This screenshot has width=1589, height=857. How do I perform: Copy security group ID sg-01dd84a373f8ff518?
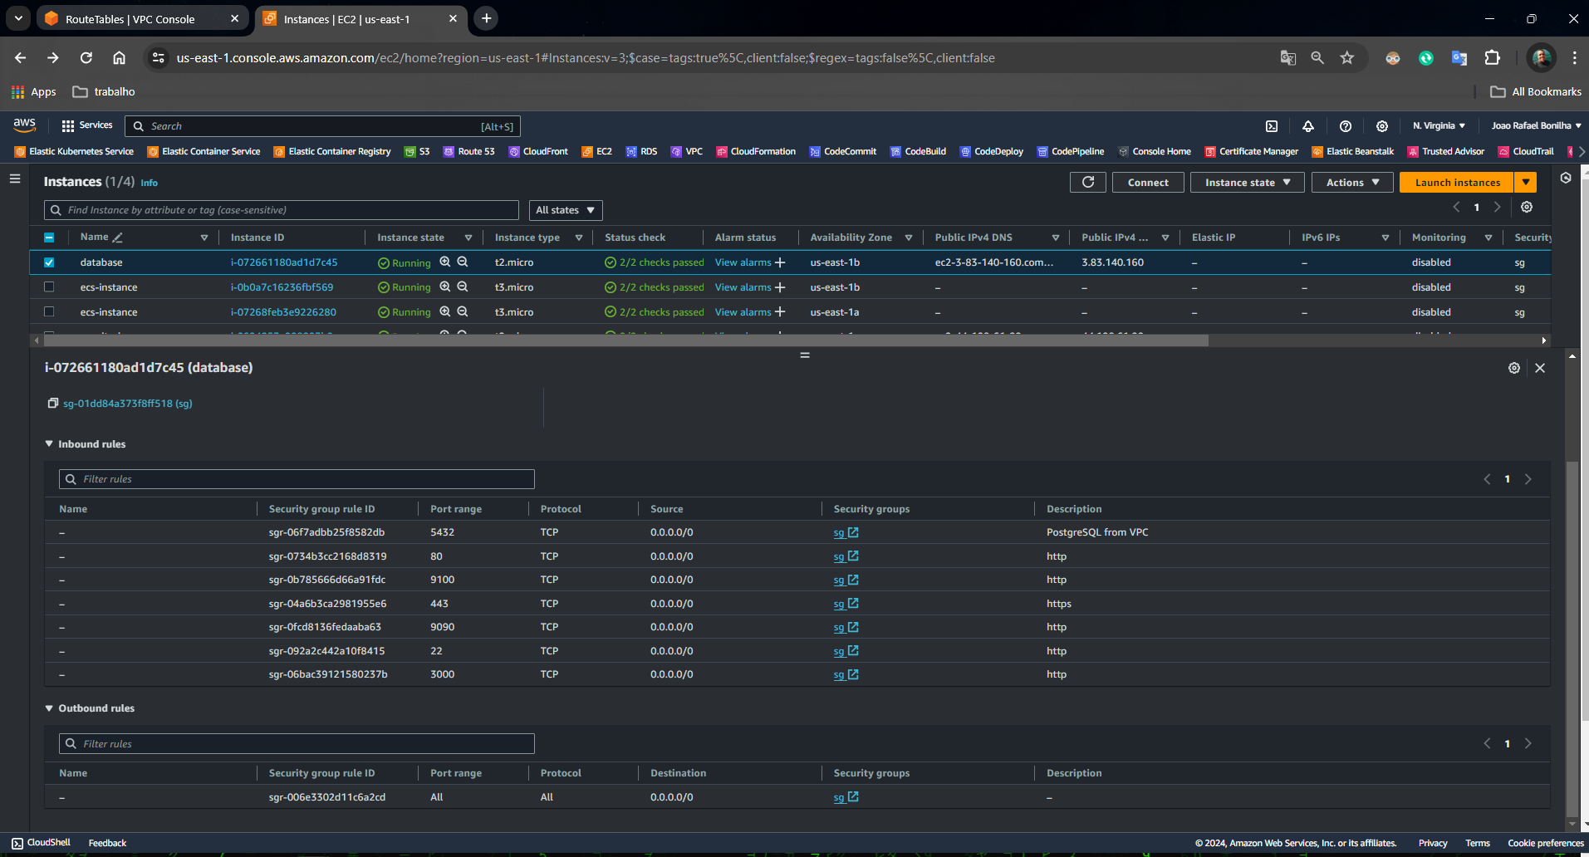pyautogui.click(x=53, y=403)
